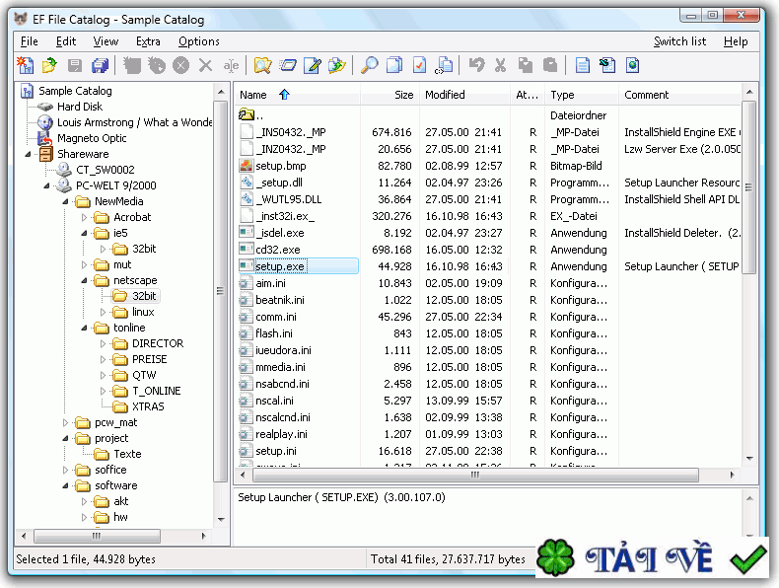779x588 pixels.
Task: Click the pencil edit note icon
Action: pyautogui.click(x=313, y=66)
